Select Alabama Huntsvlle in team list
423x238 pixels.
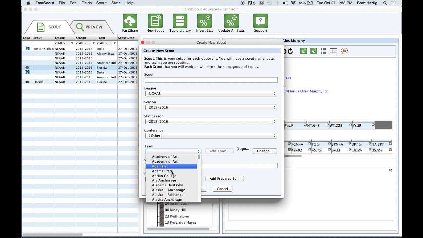172,185
